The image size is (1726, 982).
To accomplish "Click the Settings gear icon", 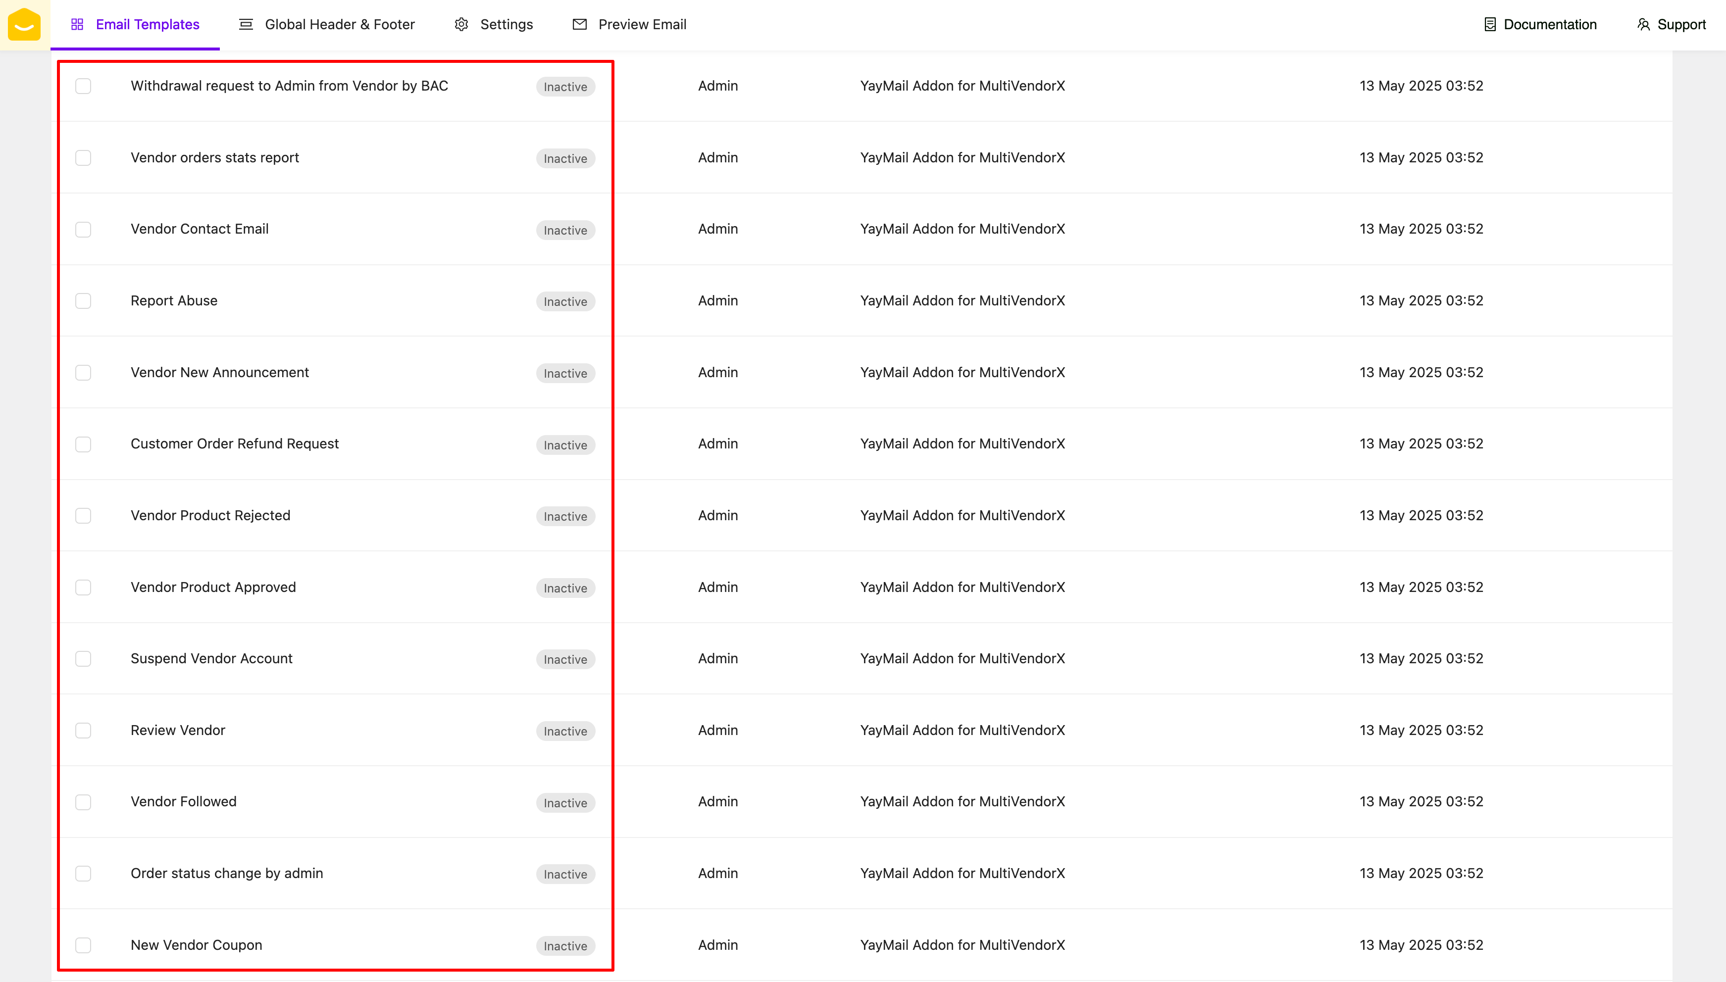I will [x=461, y=25].
